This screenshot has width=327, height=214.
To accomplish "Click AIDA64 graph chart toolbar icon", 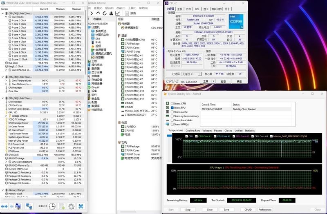I will click(118, 13).
